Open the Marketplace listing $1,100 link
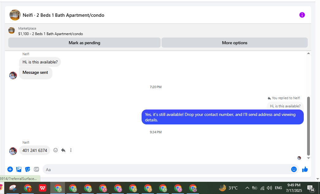This screenshot has width=320, height=194. [50, 34]
